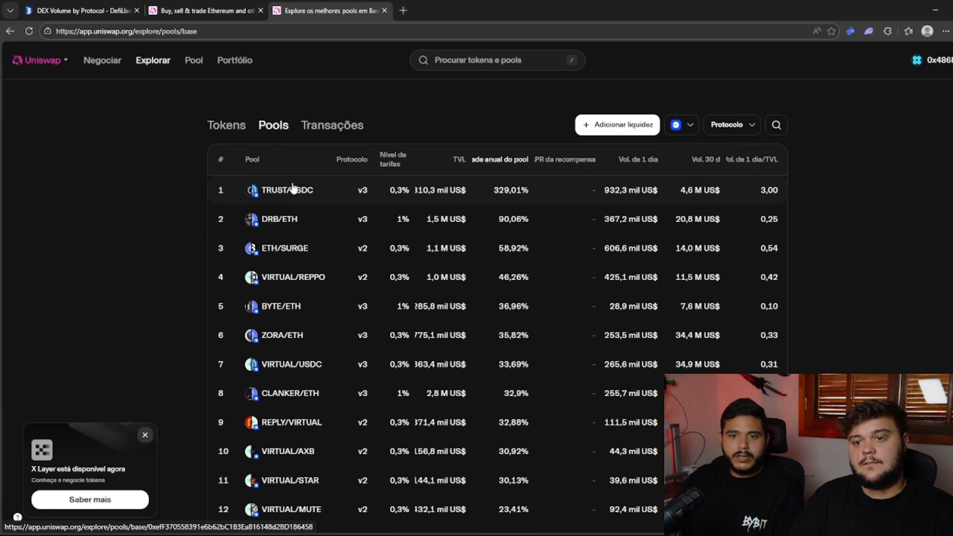This screenshot has width=953, height=536.
Task: Click the ETH/SURGE token pair icon
Action: pyautogui.click(x=251, y=248)
